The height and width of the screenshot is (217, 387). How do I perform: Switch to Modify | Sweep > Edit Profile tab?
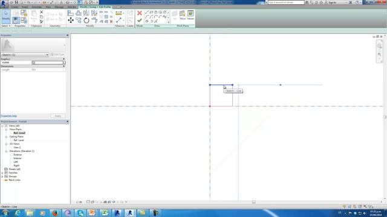point(96,7)
